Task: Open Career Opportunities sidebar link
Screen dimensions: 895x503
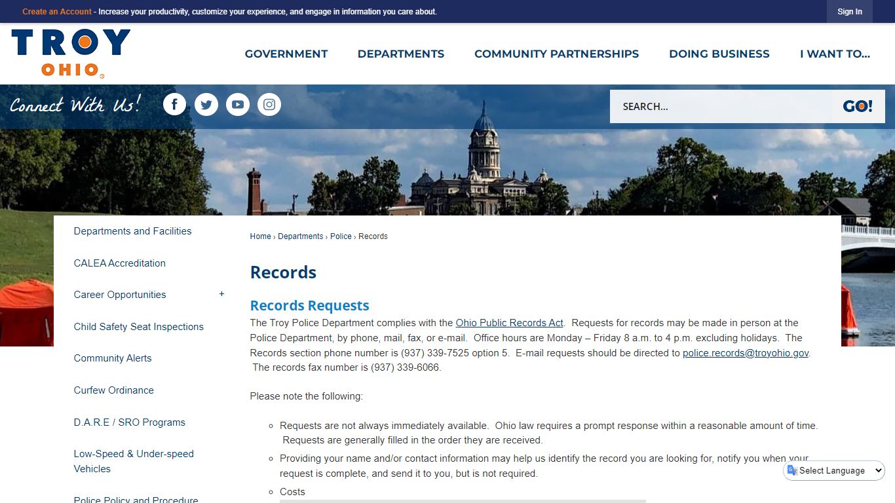Action: (x=120, y=295)
